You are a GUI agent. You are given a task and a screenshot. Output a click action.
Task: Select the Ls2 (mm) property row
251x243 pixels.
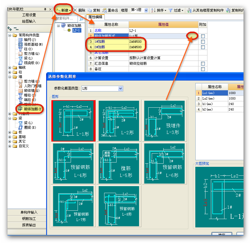coord(220,98)
